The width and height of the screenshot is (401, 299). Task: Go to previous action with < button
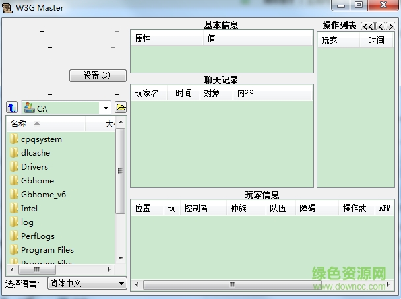[381, 26]
